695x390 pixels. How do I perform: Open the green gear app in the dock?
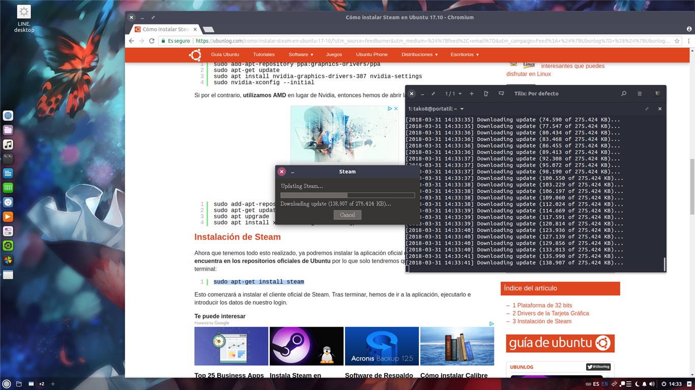[x=8, y=246]
